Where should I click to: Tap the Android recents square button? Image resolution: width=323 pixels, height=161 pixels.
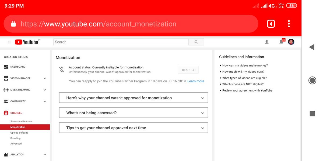coord(312,114)
